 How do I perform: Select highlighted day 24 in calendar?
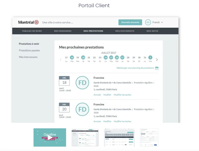tap(106, 58)
